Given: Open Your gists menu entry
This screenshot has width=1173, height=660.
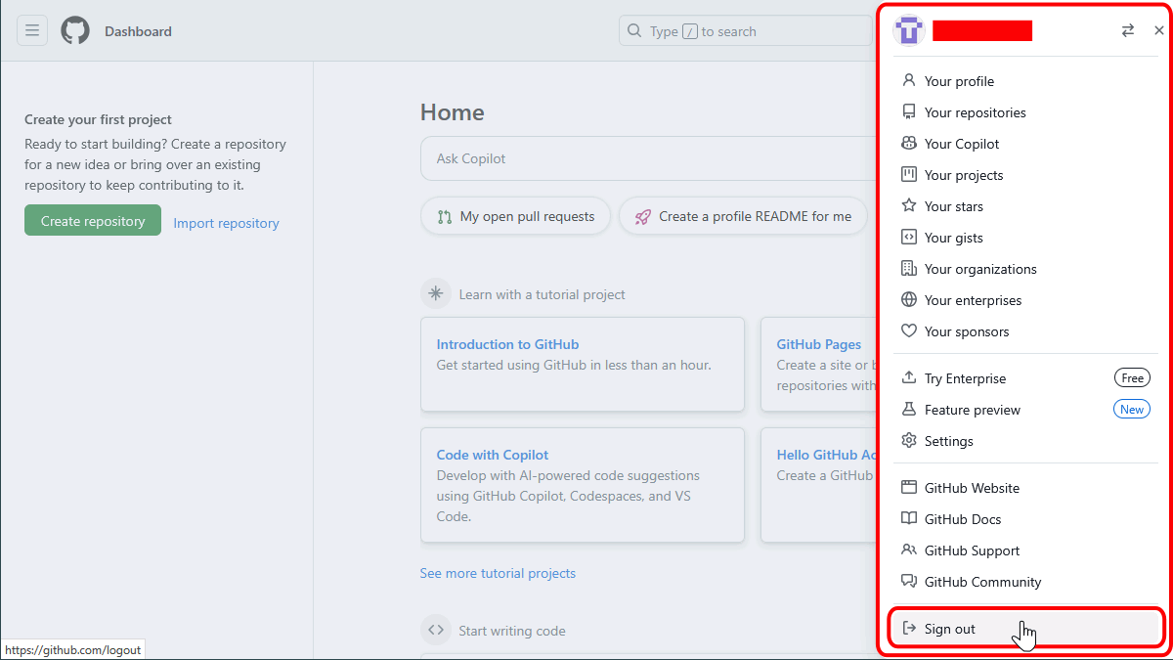Looking at the screenshot, I should [1024, 238].
